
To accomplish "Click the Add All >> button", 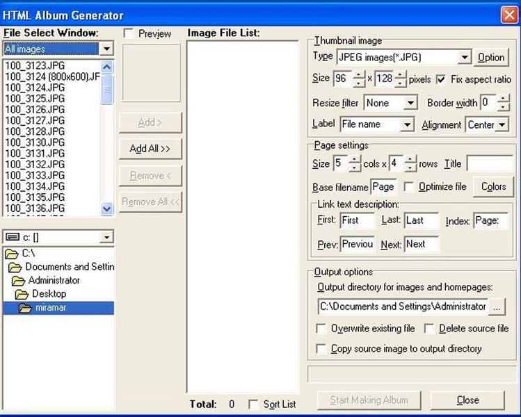I will 150,149.
